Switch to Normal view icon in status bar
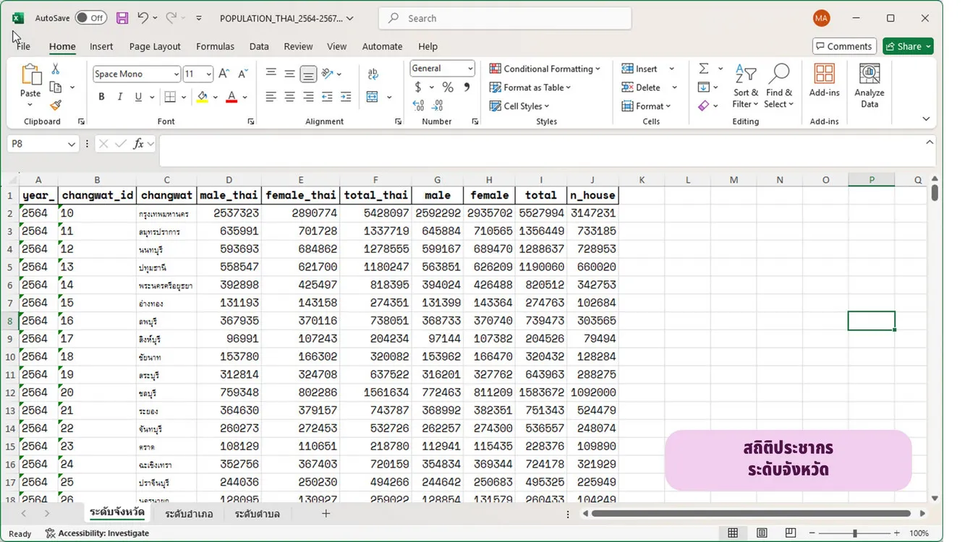965x542 pixels. (x=733, y=533)
